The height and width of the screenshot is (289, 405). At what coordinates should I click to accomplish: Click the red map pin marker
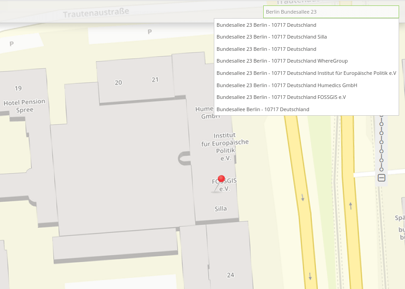coord(221,179)
